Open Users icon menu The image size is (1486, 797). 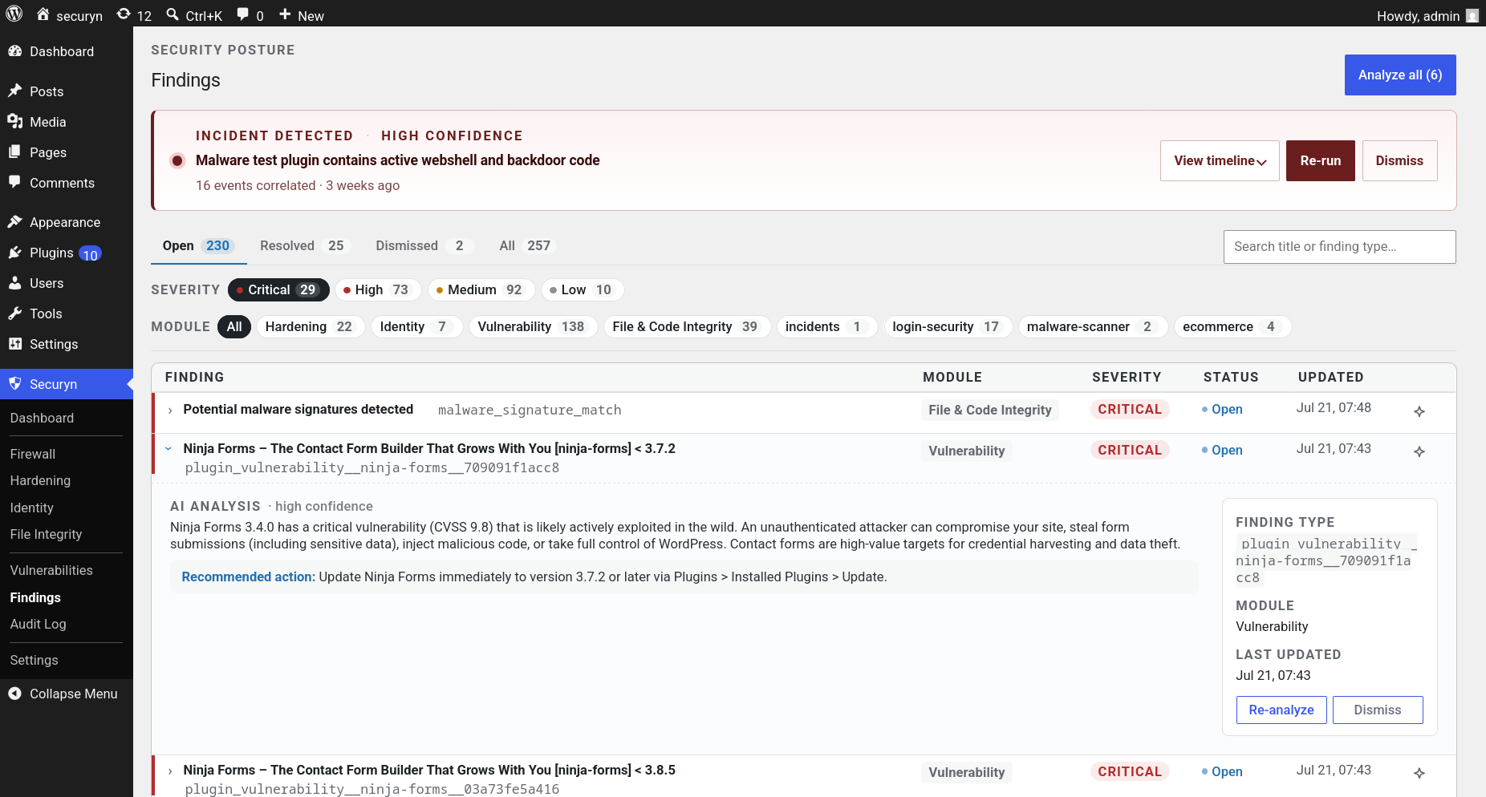(14, 283)
